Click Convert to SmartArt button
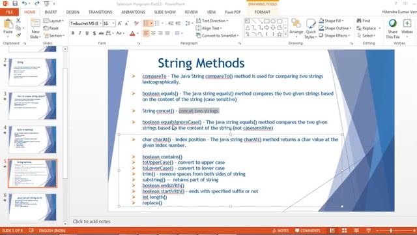Screen dimensions: 417x235 [x=217, y=35]
